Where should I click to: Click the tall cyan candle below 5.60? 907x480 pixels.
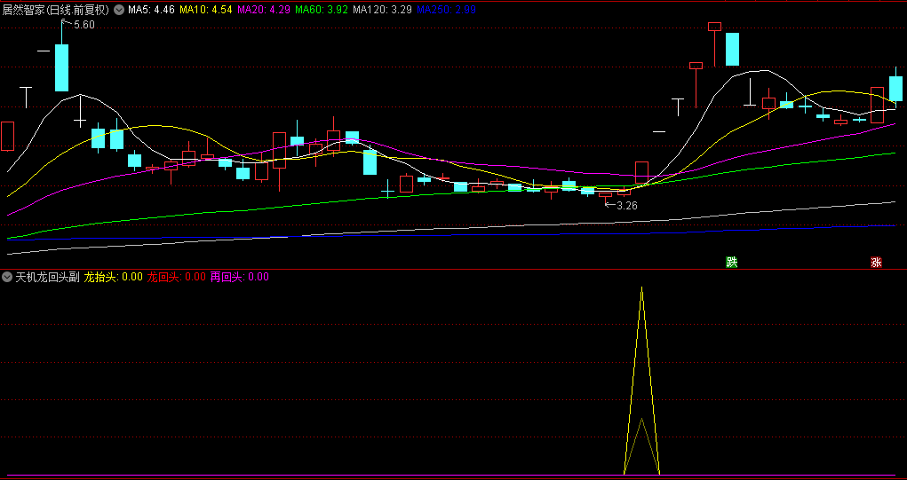coord(61,67)
